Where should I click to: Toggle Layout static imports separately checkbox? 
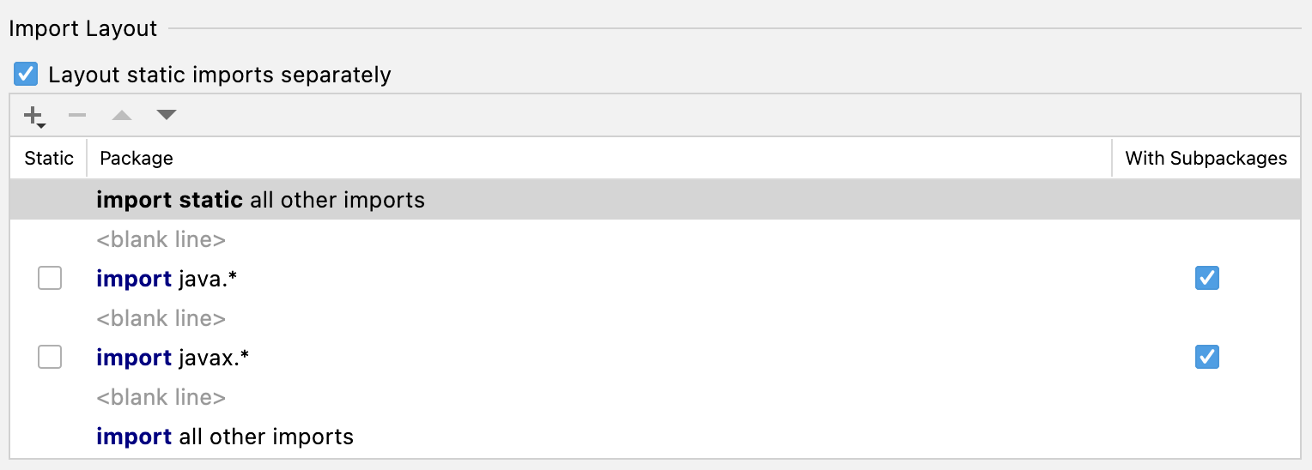[x=27, y=75]
